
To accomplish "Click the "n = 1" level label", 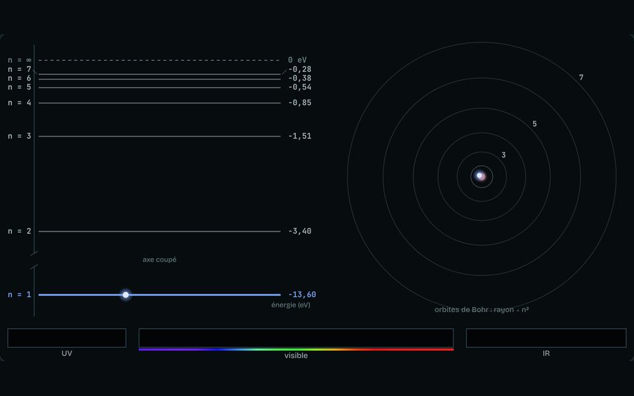I will click(x=19, y=294).
